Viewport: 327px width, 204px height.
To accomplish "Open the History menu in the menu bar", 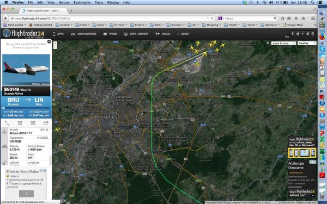I will pyautogui.click(x=64, y=2).
